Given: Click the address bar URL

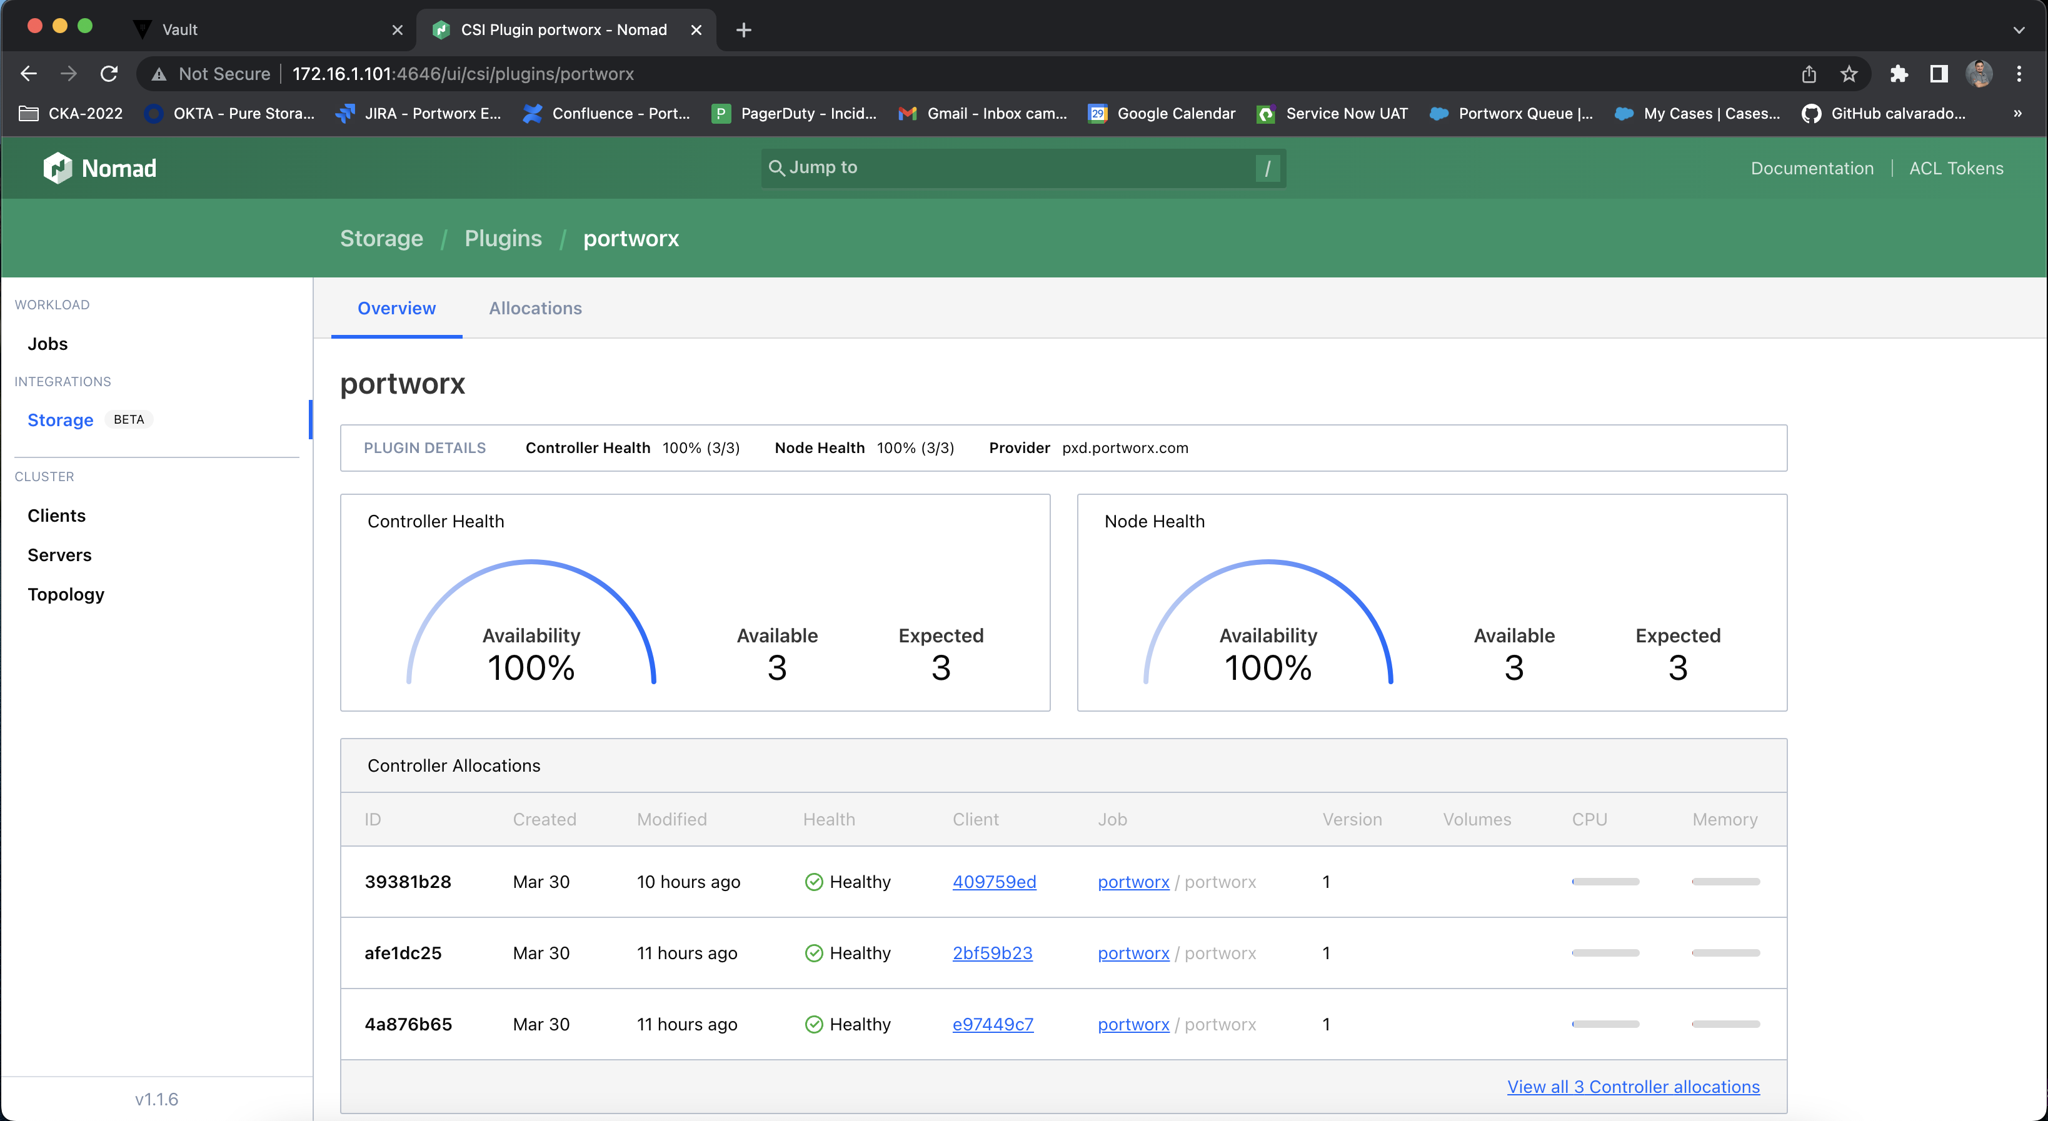Looking at the screenshot, I should 463,74.
